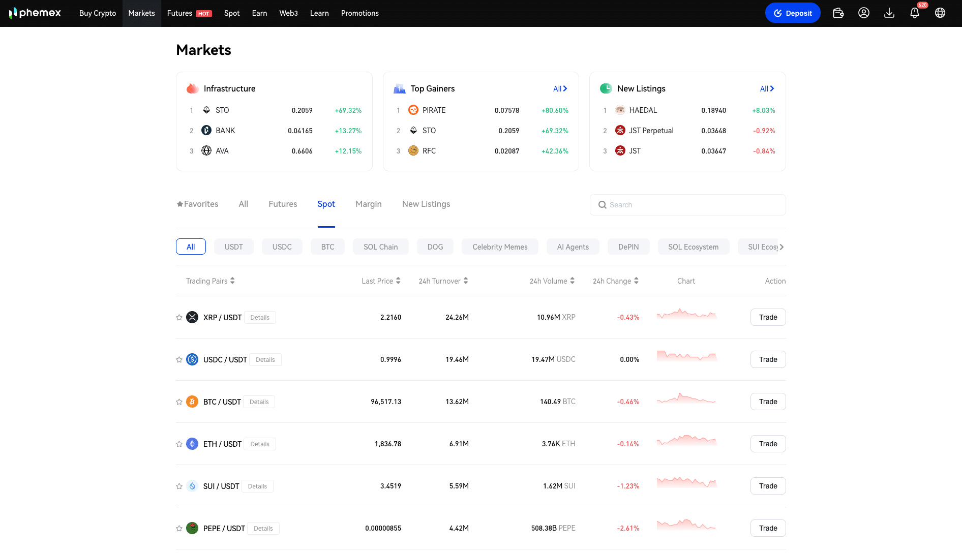Click the PIRATE token icon in Top Gainers
Viewport: 962px width, 553px height.
click(413, 110)
